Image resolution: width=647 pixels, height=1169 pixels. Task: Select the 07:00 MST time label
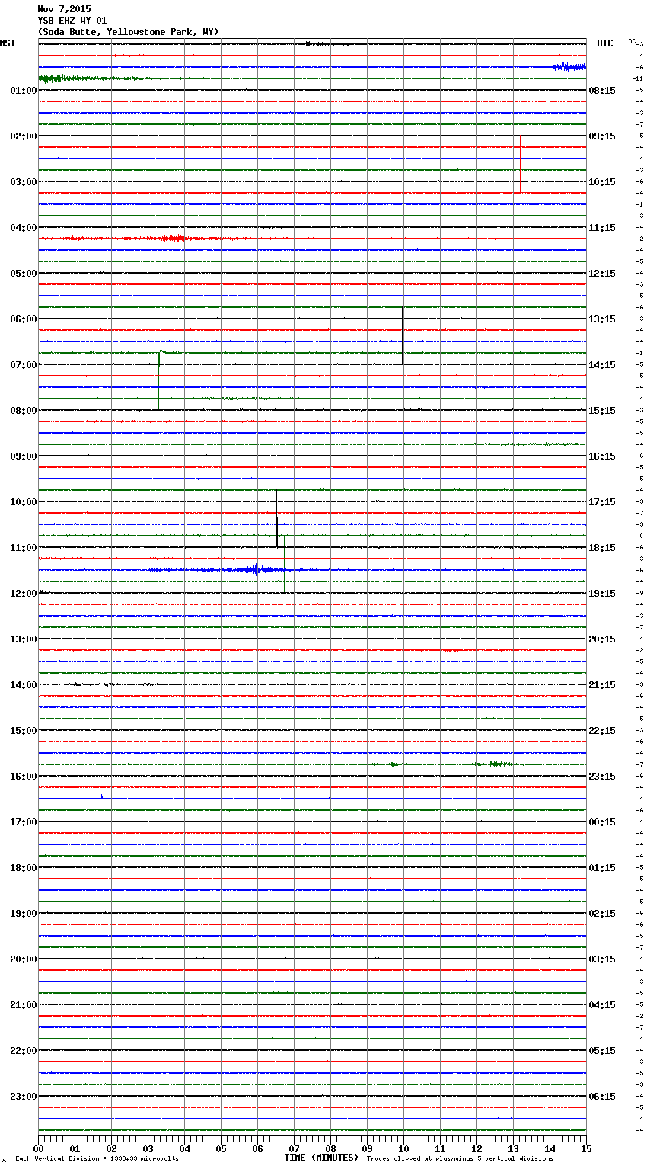tap(24, 365)
